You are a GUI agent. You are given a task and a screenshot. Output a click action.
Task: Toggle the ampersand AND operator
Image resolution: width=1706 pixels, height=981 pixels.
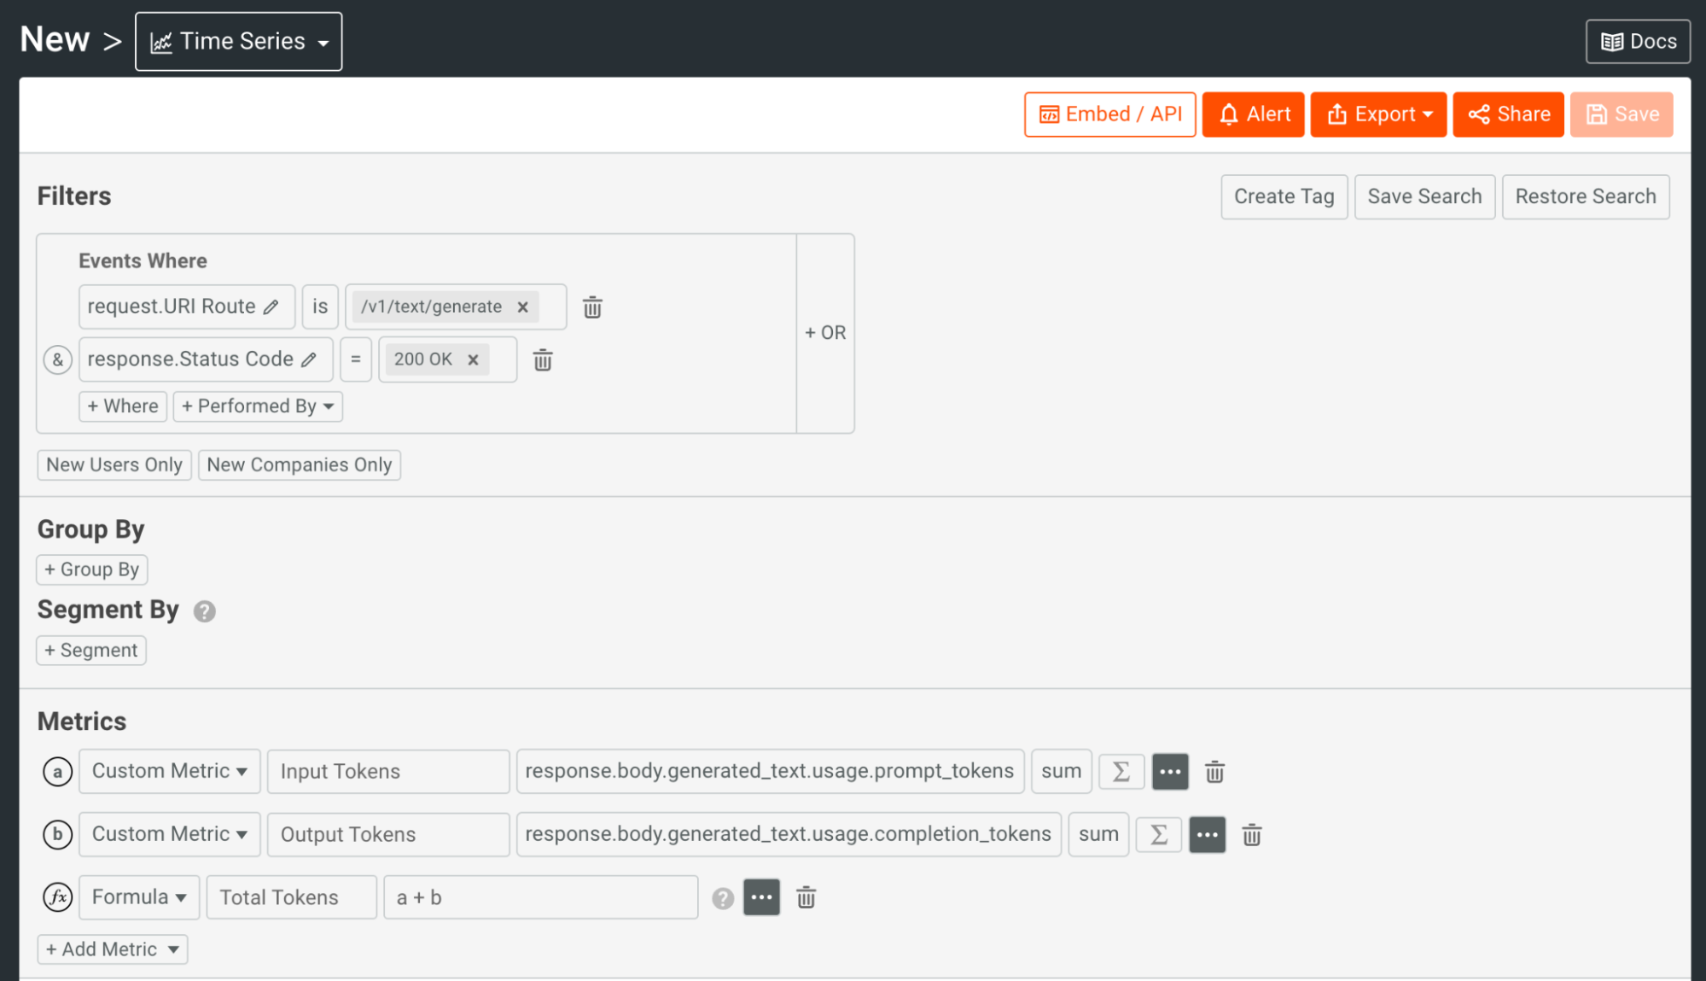[x=57, y=360]
